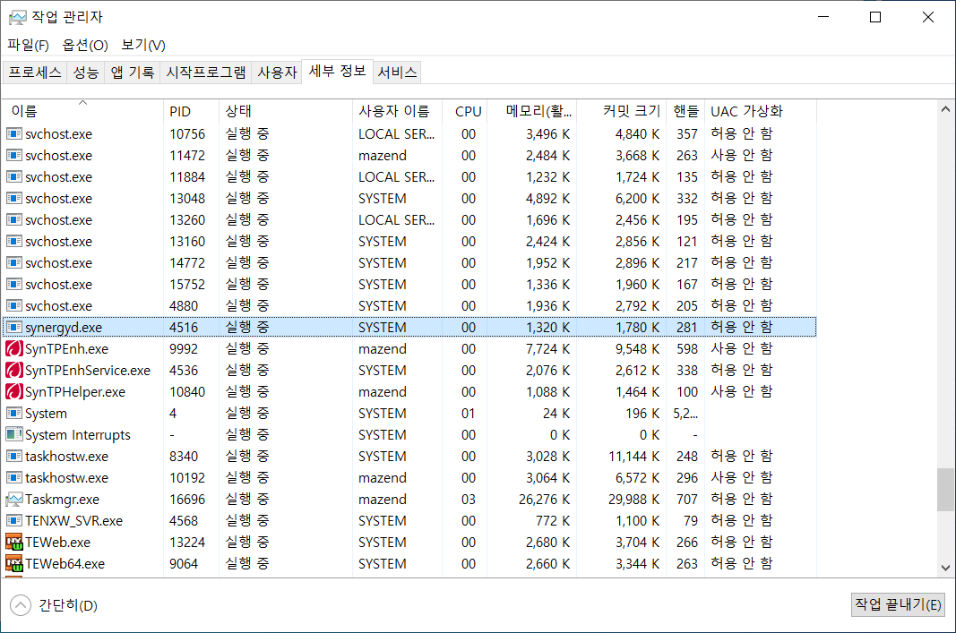Viewport: 956px width, 633px height.
Task: Switch to the 사용자 tab
Action: (277, 73)
